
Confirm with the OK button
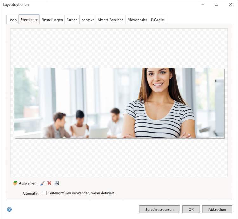(x=191, y=209)
